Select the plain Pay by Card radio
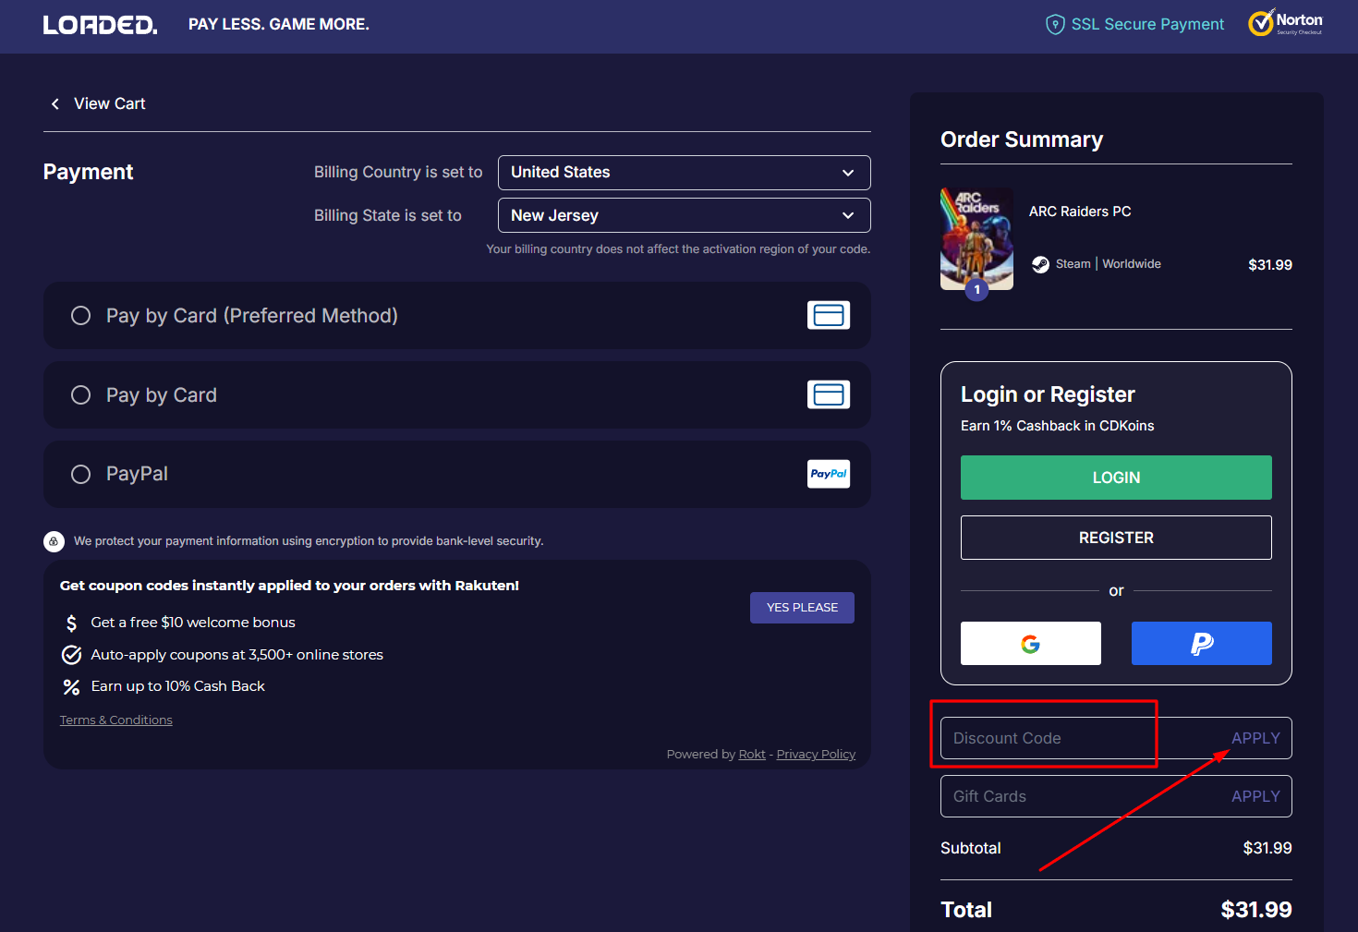Image resolution: width=1358 pixels, height=932 pixels. point(81,395)
